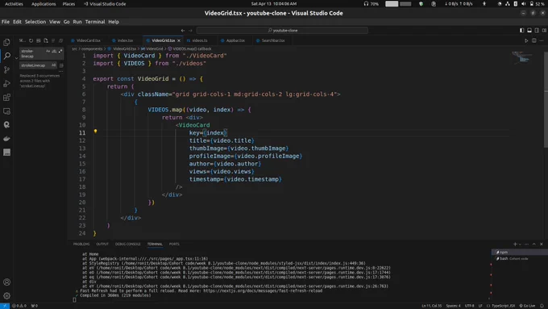Open the Docker whale view in activity bar
This screenshot has height=309, width=548.
click(x=6, y=139)
